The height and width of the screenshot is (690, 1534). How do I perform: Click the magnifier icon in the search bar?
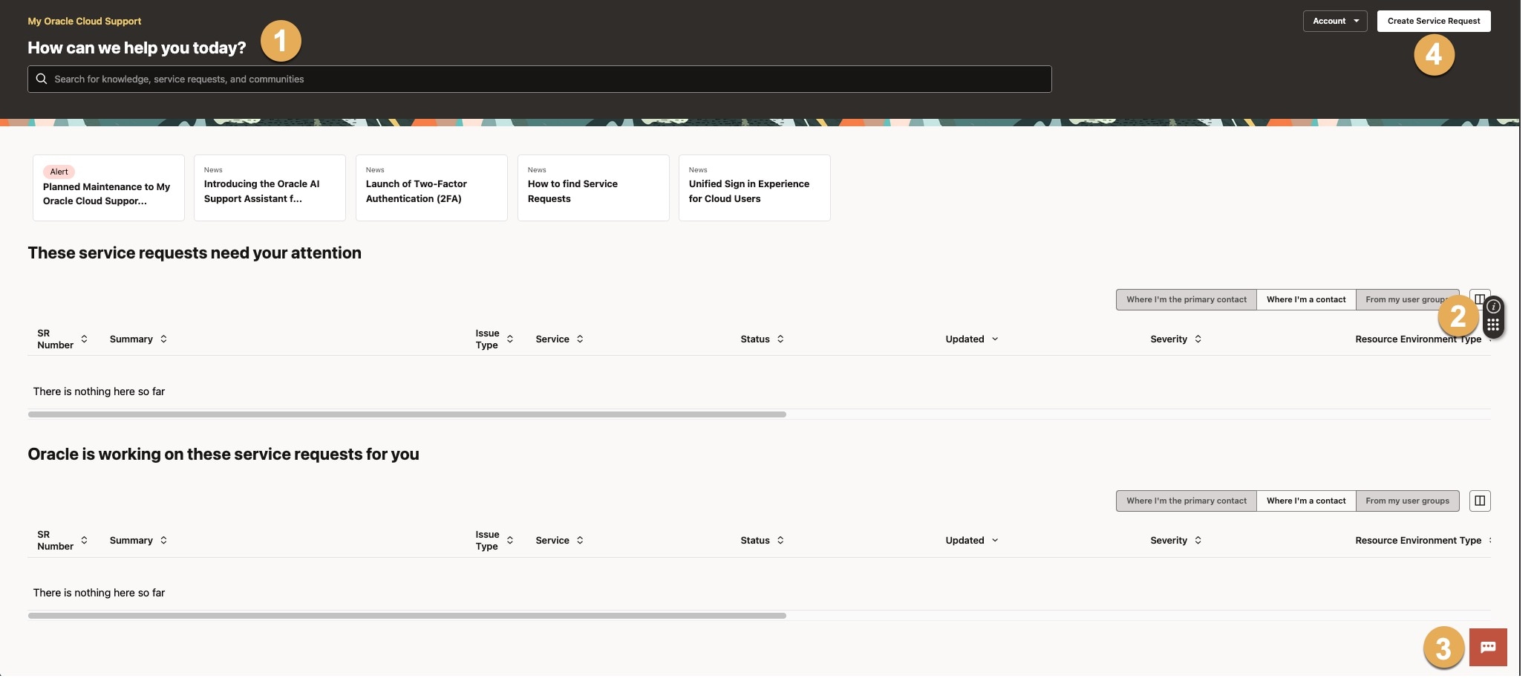click(42, 79)
